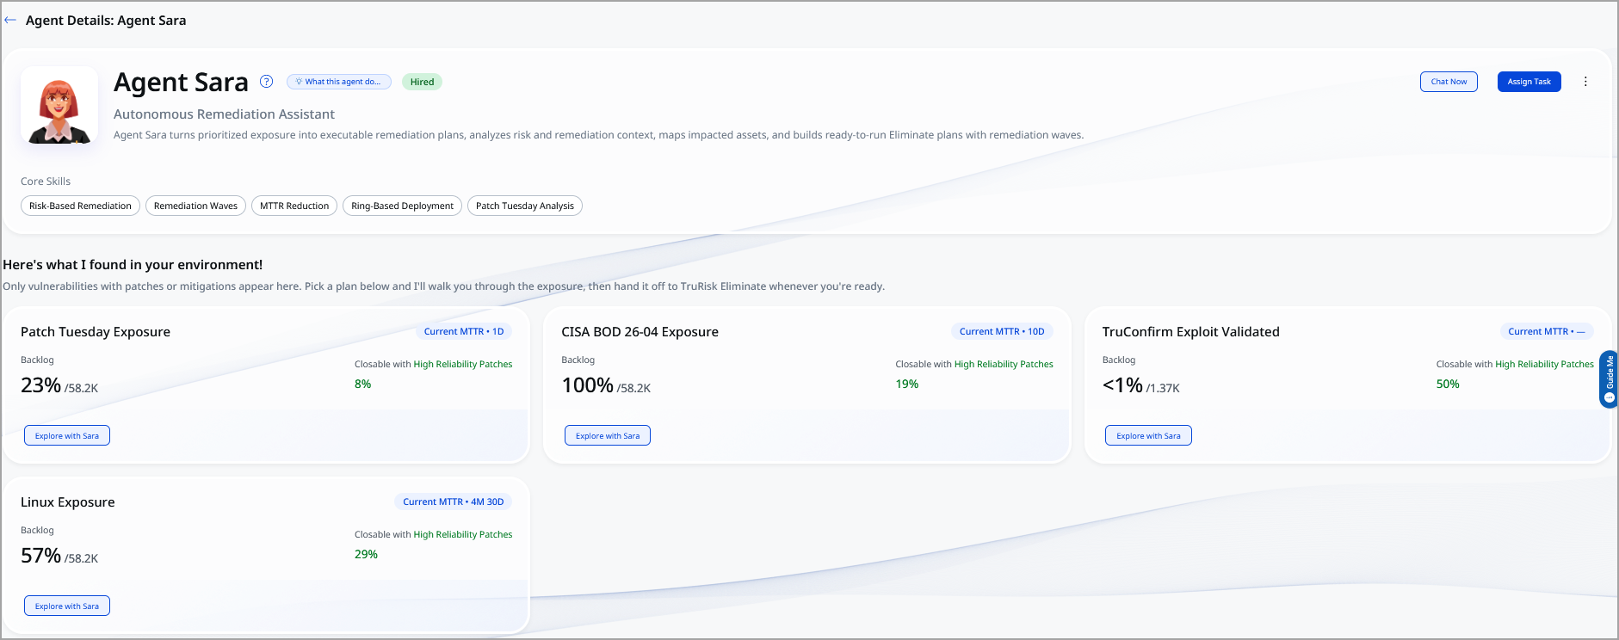Select the Remediation Waves skill chip
This screenshot has height=640, width=1619.
[x=195, y=206]
